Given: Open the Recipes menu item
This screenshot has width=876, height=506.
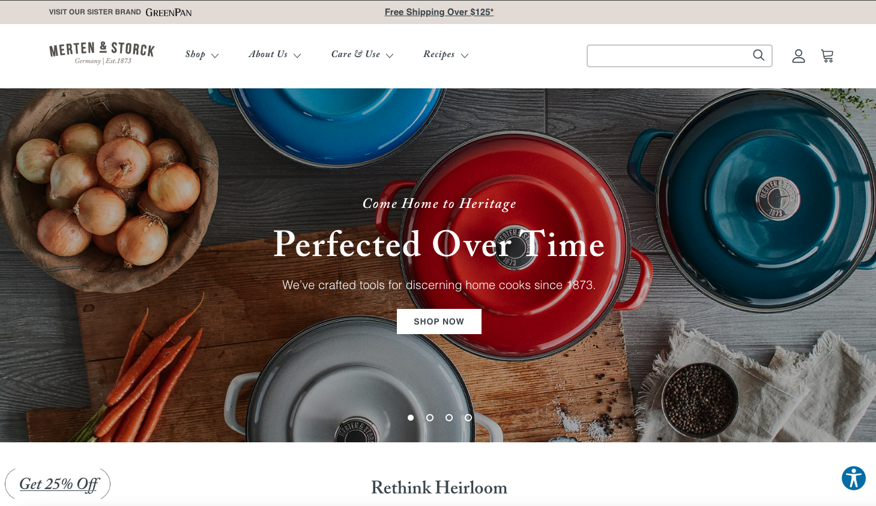Looking at the screenshot, I should [439, 54].
